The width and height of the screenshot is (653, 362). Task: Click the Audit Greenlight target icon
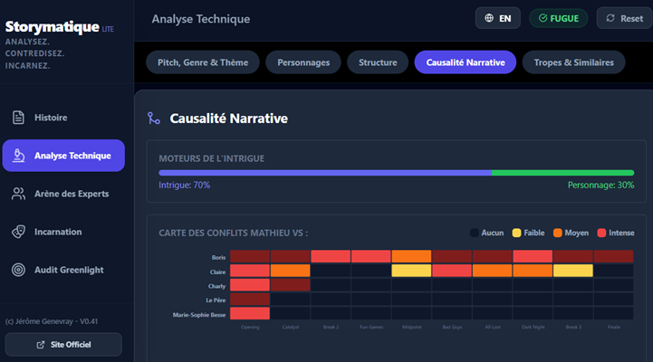18,270
